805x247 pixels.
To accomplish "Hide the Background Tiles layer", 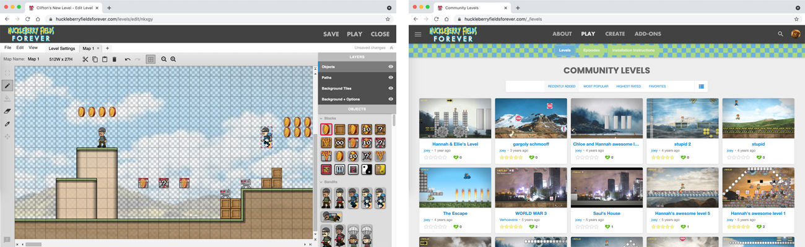I will [x=391, y=88].
